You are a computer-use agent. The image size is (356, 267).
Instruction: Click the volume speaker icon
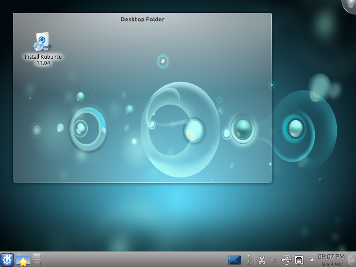coord(274,259)
